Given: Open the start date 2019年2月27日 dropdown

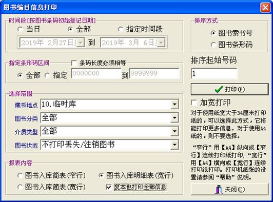Looking at the screenshot, I should click(x=81, y=43).
